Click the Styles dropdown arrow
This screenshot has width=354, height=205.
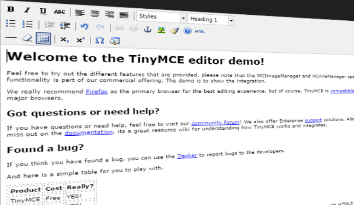(183, 18)
